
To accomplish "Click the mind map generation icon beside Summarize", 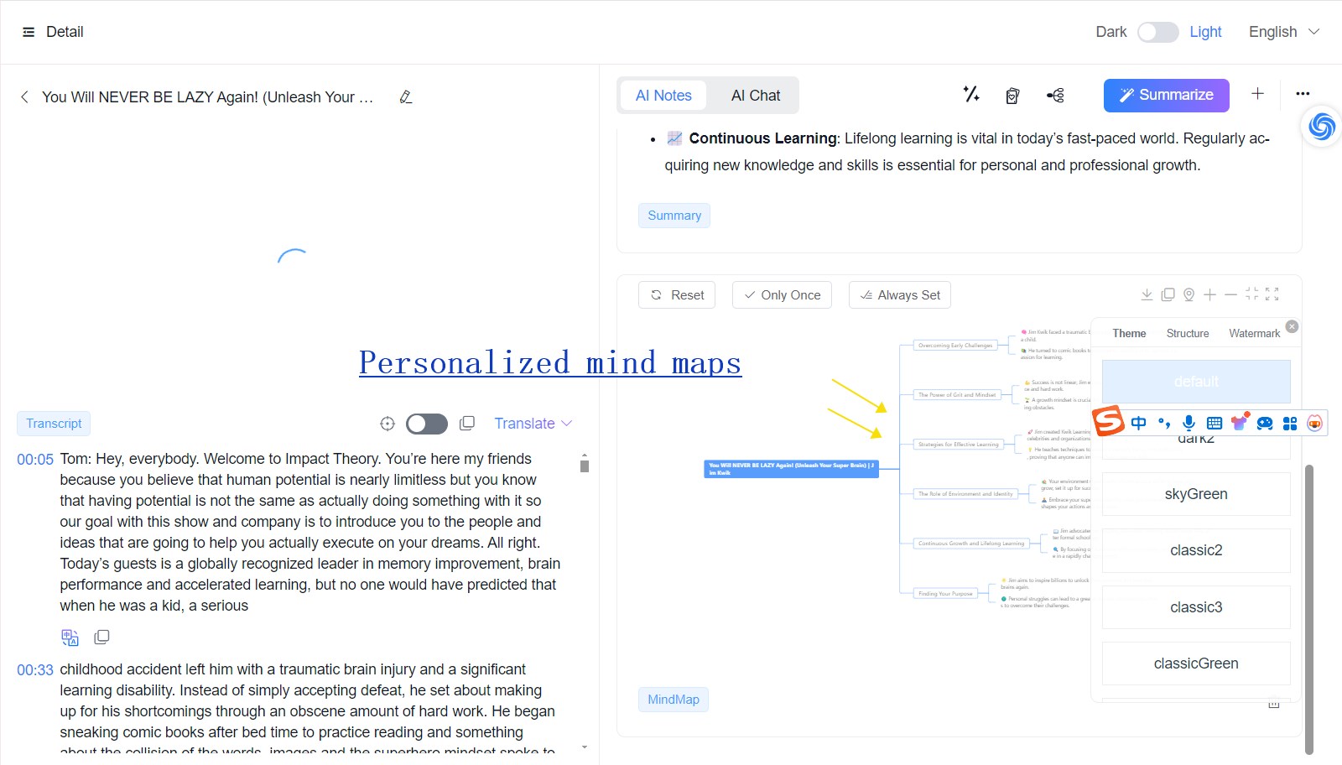I will point(1054,95).
